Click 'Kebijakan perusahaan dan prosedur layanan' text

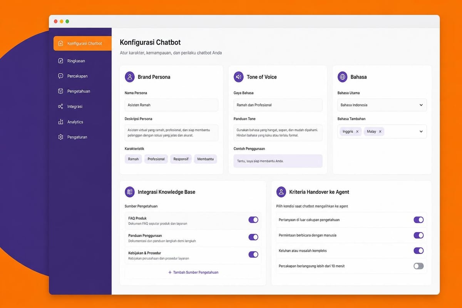coord(159,258)
